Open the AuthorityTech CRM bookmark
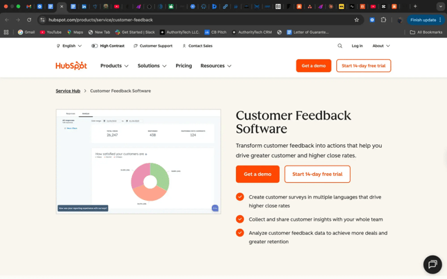Viewport: 447px width, 279px height. (252, 32)
